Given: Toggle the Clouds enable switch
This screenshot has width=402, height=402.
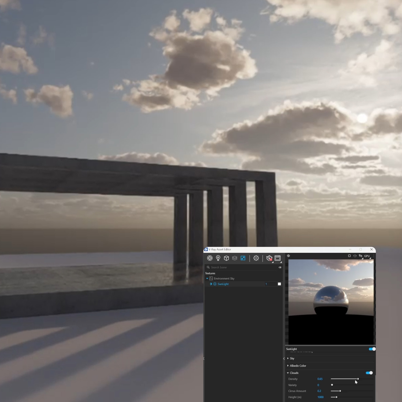Looking at the screenshot, I should (x=369, y=373).
